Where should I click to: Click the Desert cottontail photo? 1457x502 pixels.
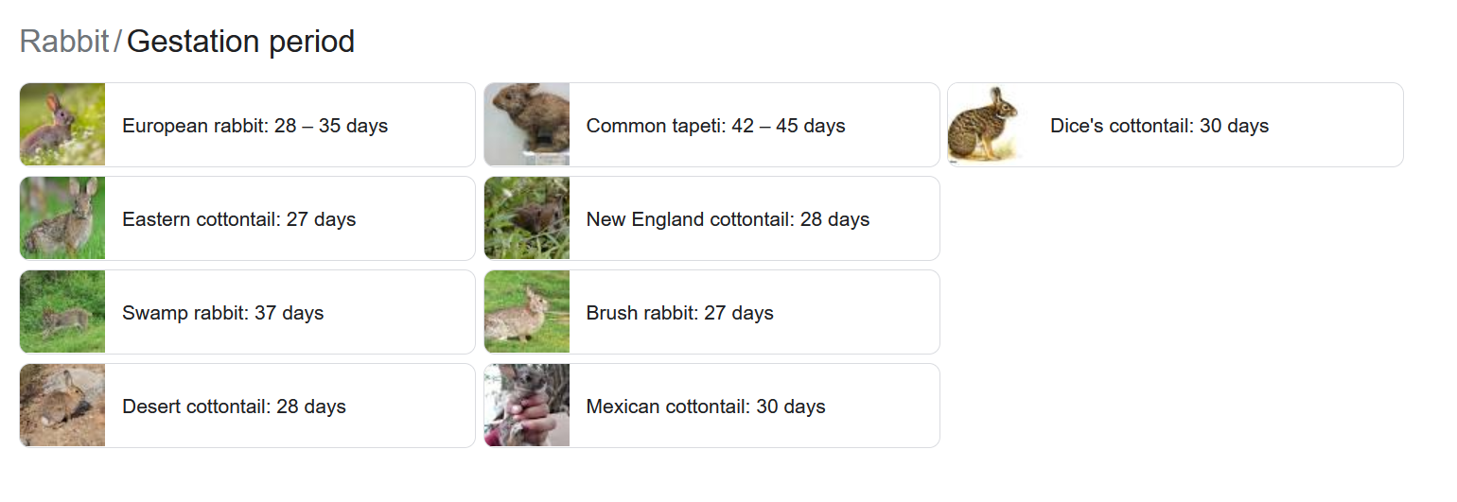(x=62, y=406)
